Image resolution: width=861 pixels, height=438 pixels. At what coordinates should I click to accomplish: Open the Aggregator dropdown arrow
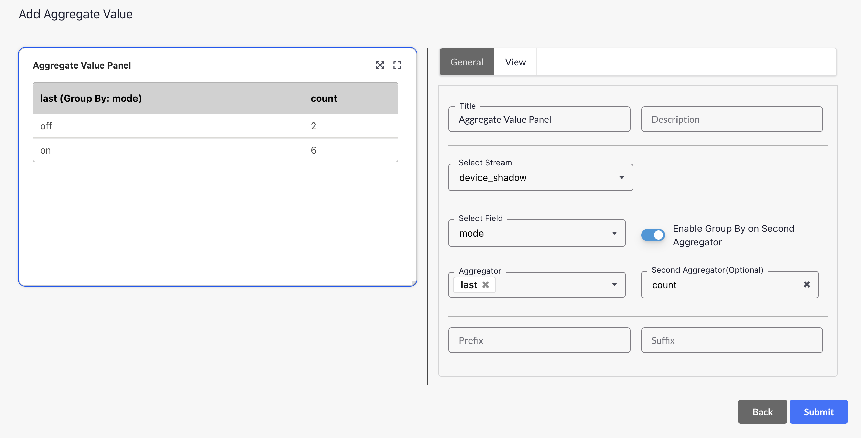[x=614, y=285]
